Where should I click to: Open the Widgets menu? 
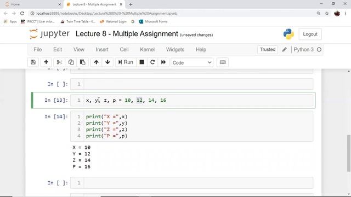[x=175, y=50]
